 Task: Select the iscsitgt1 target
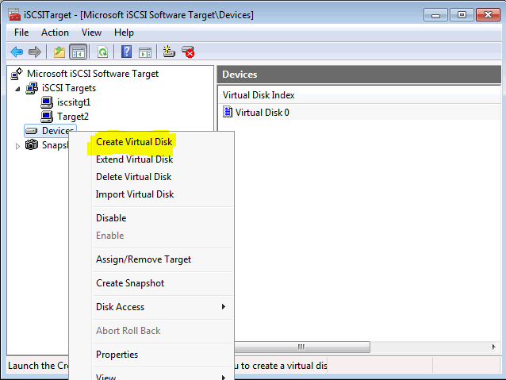coord(74,102)
